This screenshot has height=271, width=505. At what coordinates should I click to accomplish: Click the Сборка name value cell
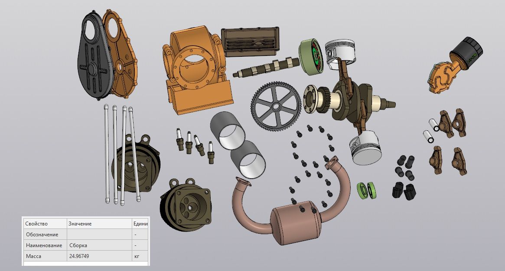[78, 245]
